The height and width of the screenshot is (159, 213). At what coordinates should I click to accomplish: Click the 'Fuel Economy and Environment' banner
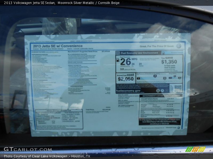140,53
